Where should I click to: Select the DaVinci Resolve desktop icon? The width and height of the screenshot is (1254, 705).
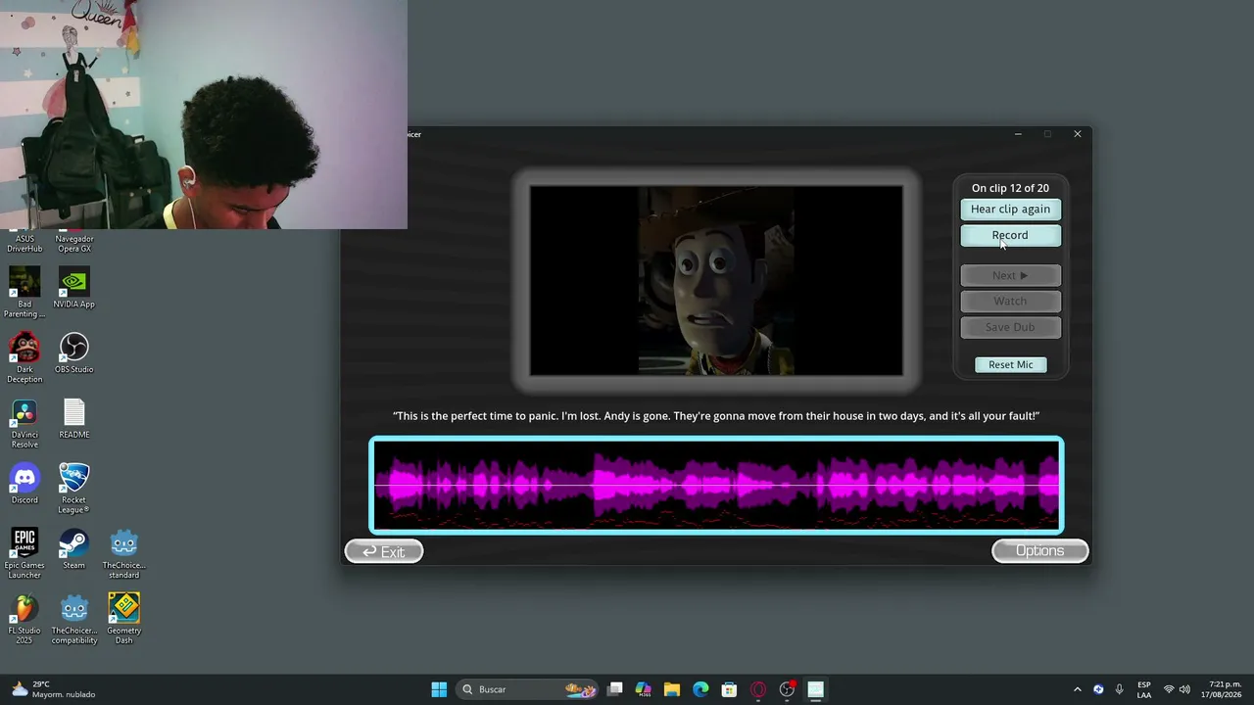24,424
